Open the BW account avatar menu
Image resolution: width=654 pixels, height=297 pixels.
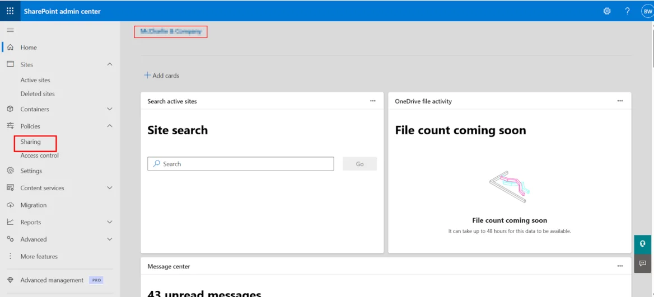tap(647, 11)
